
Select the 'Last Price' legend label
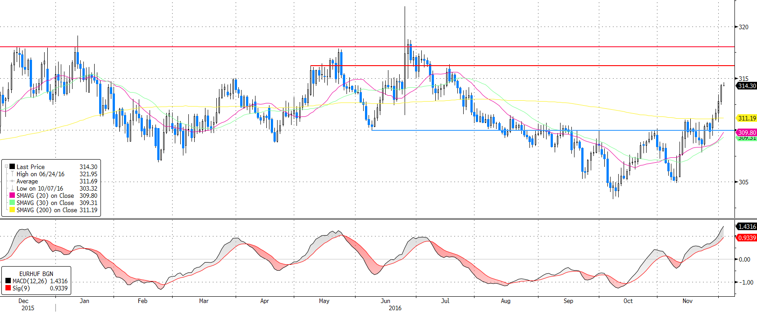pos(31,167)
